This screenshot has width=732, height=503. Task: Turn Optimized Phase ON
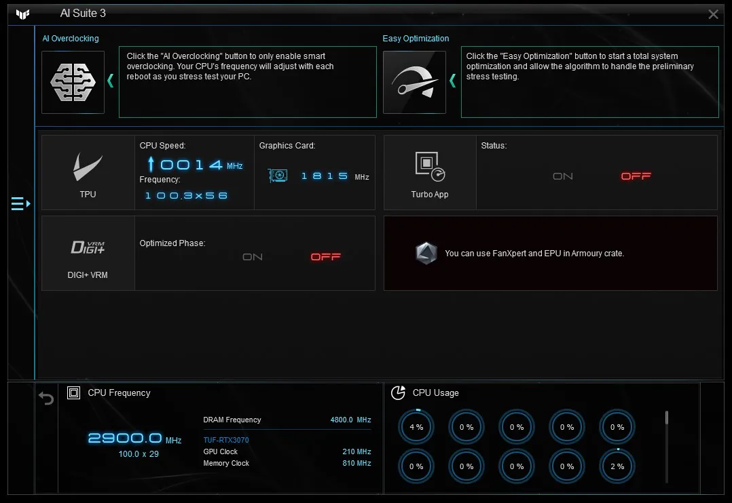pos(253,257)
